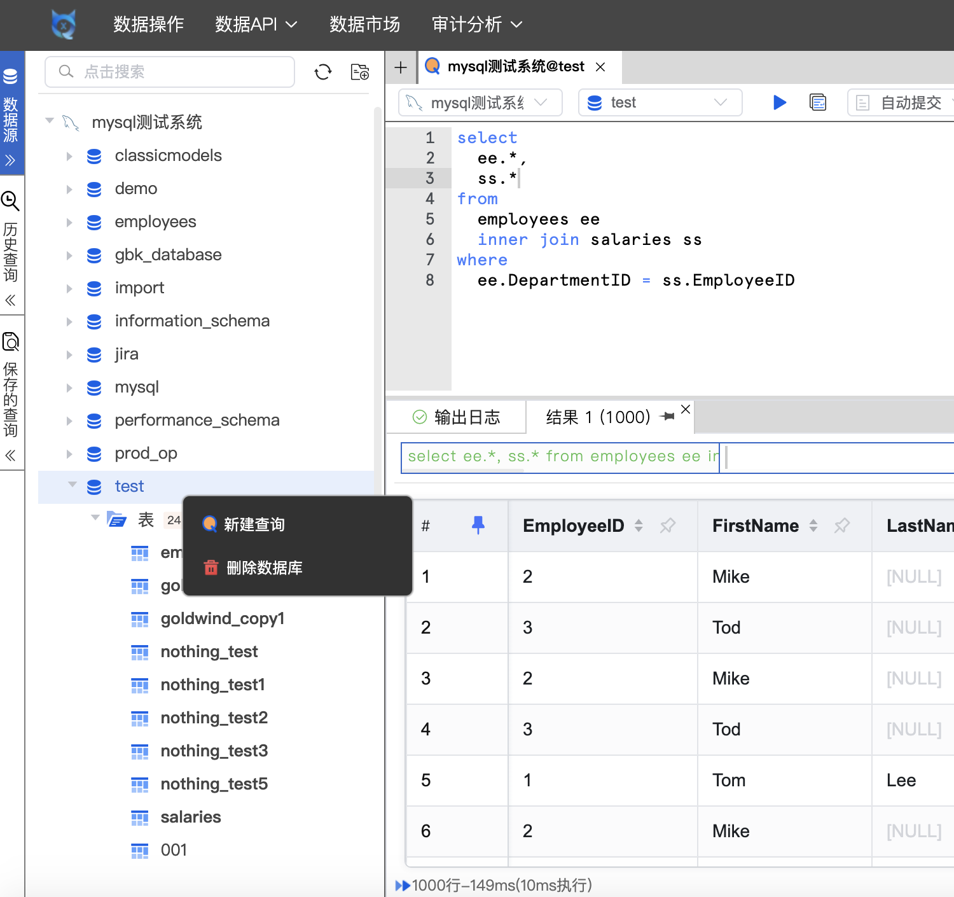Toggle pin on the result 1 tab
The height and width of the screenshot is (897, 954).
click(667, 417)
